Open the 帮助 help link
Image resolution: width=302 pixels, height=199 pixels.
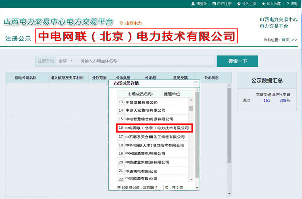pos(295,4)
